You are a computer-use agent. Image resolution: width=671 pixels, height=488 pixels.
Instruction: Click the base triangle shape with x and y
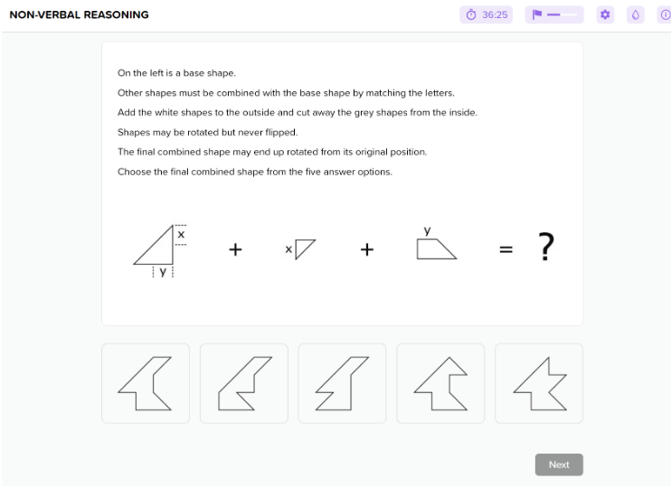click(160, 250)
